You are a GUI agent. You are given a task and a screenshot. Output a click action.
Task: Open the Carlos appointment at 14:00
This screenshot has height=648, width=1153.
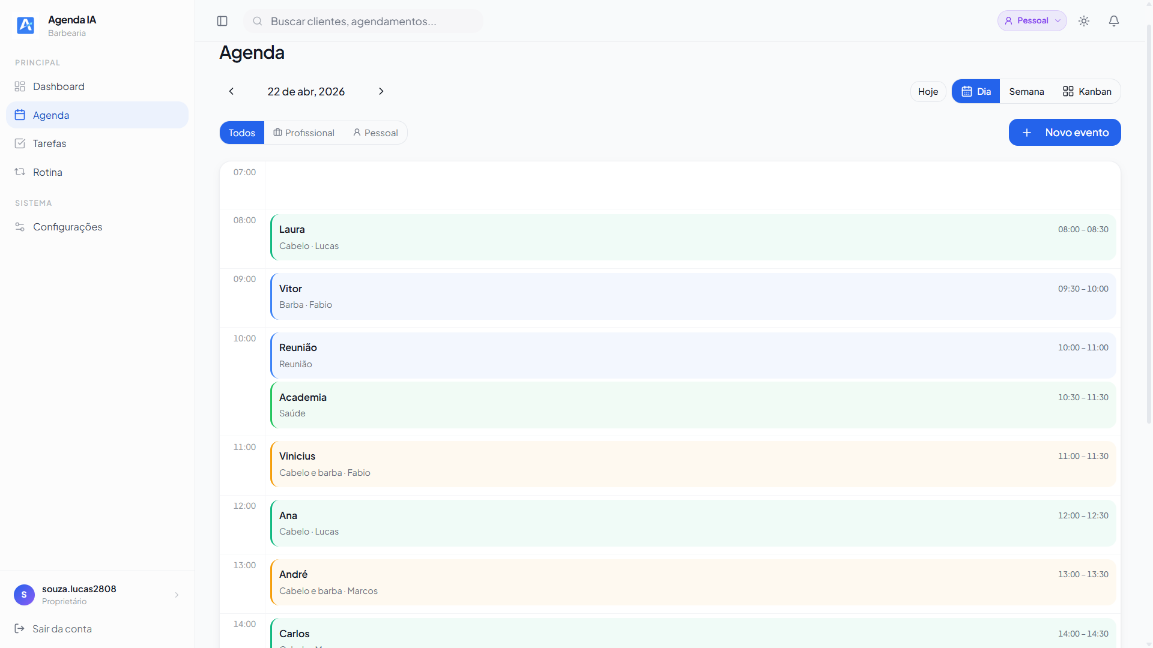(693, 634)
